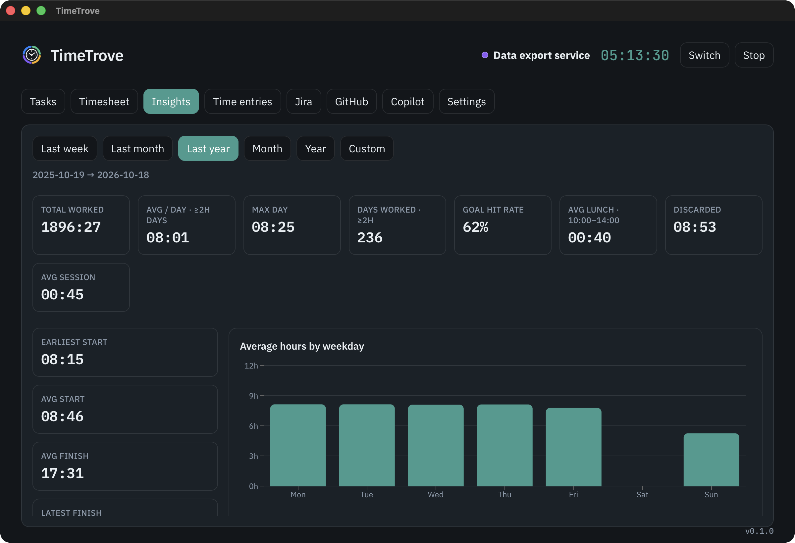Viewport: 795px width, 543px height.
Task: Click the Avg Session 00:45 card
Action: pos(81,287)
